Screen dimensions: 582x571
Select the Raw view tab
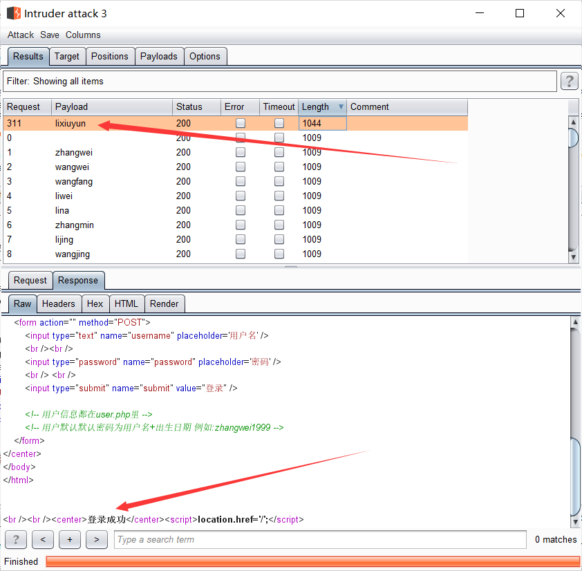coord(22,303)
